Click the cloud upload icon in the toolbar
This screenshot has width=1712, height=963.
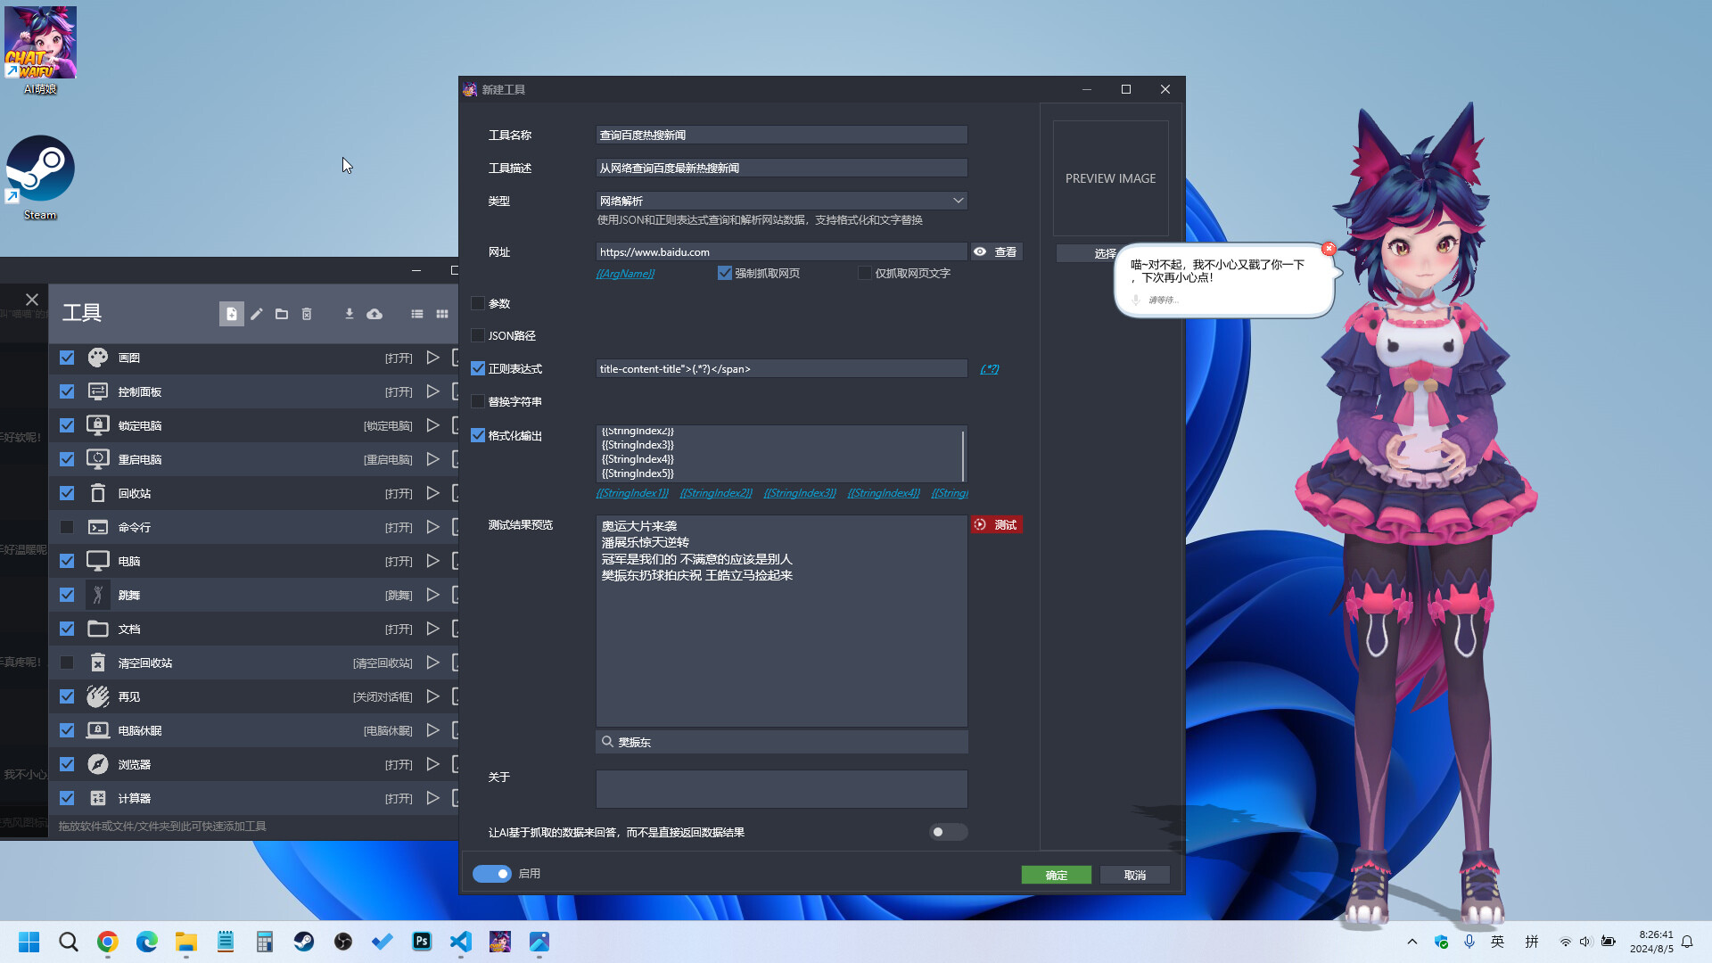pyautogui.click(x=374, y=314)
